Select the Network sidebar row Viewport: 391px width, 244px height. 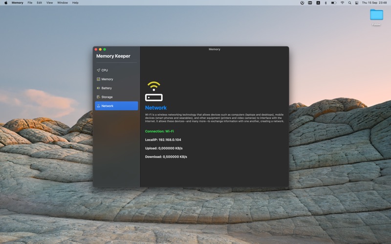click(x=116, y=106)
